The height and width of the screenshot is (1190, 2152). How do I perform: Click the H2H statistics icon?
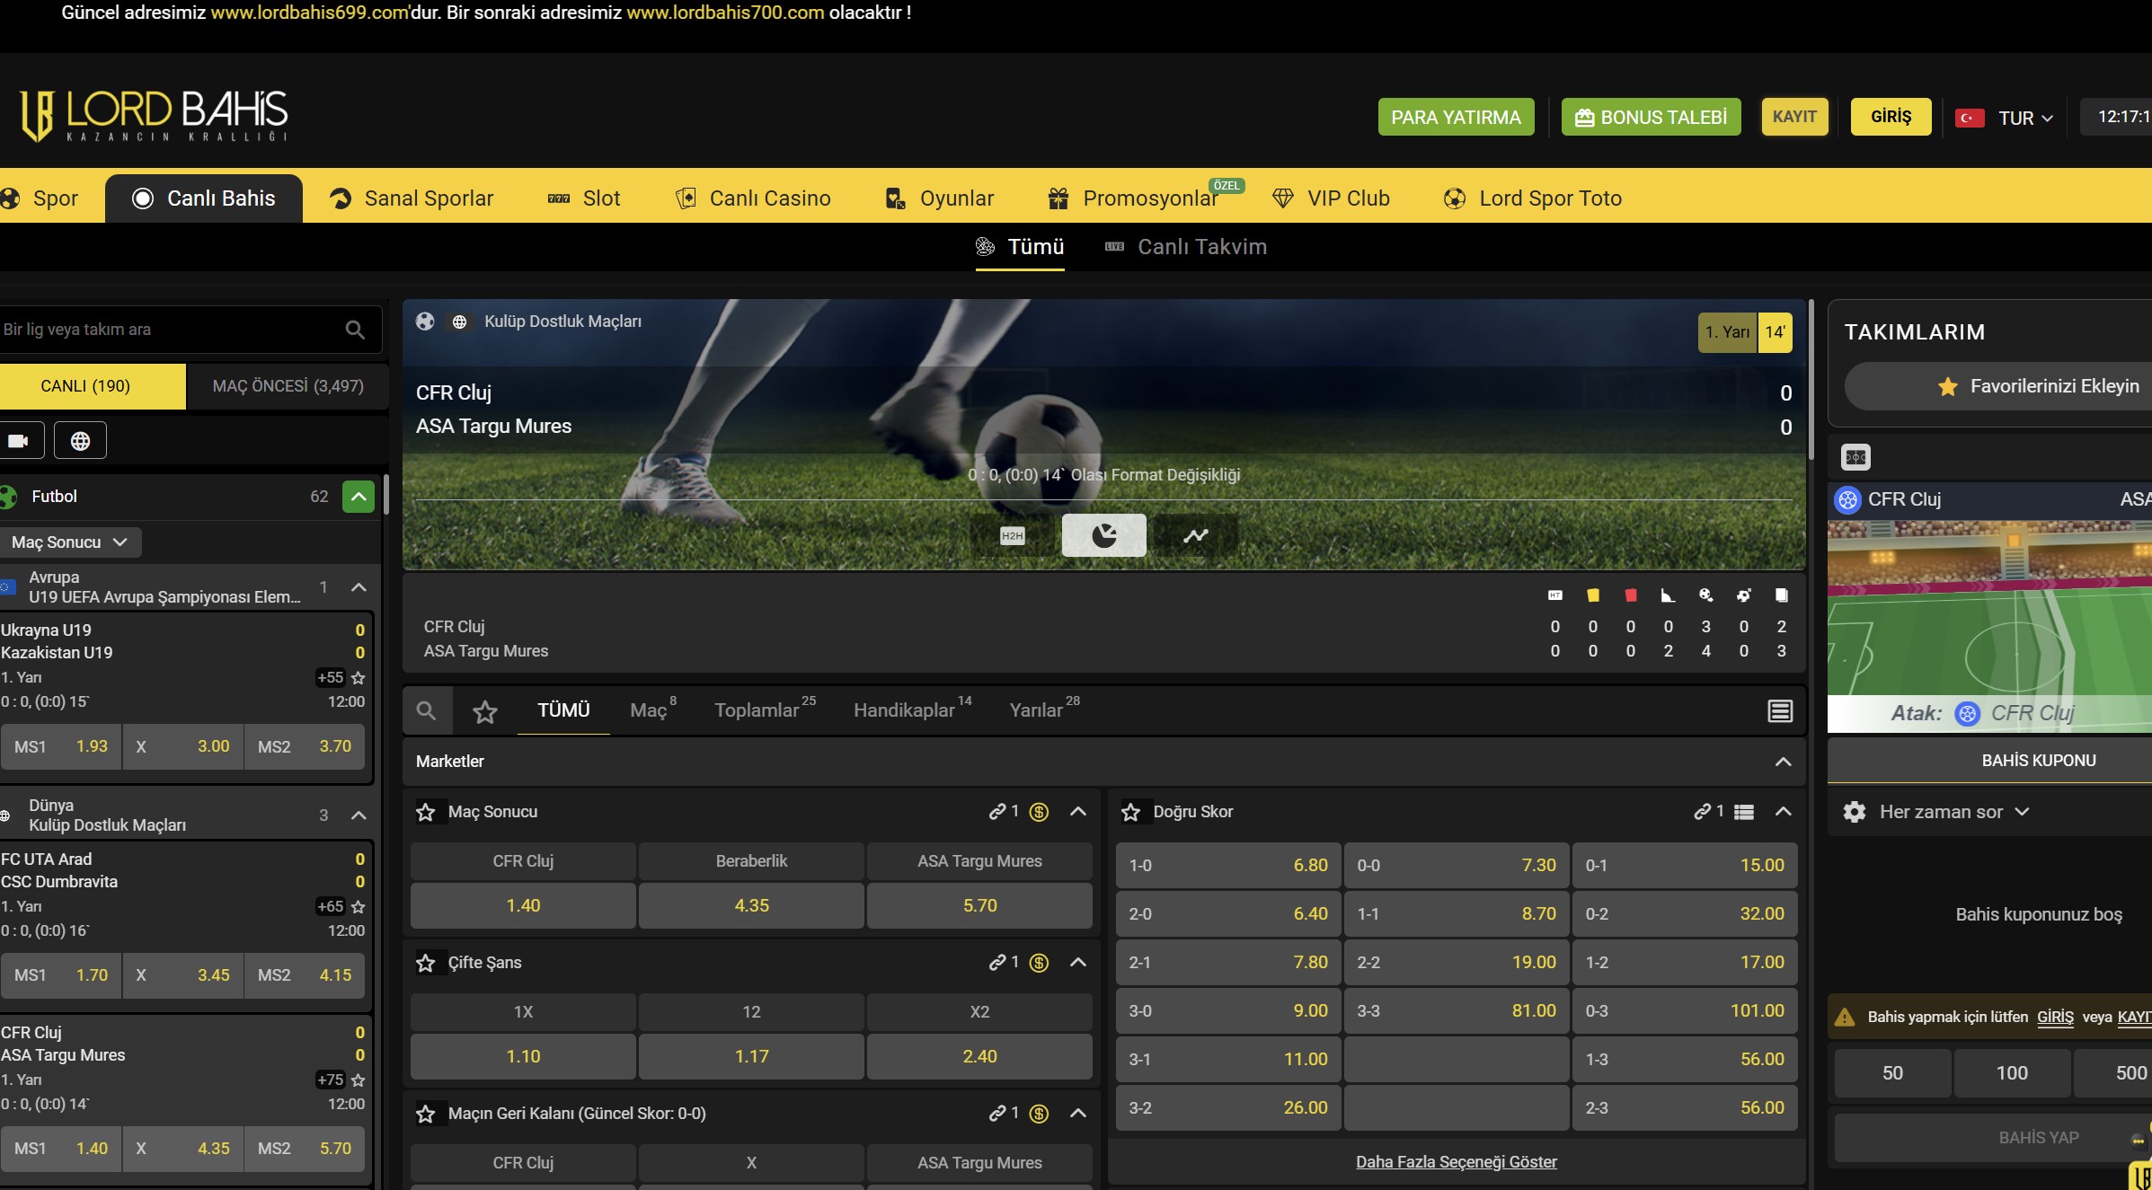click(1012, 536)
